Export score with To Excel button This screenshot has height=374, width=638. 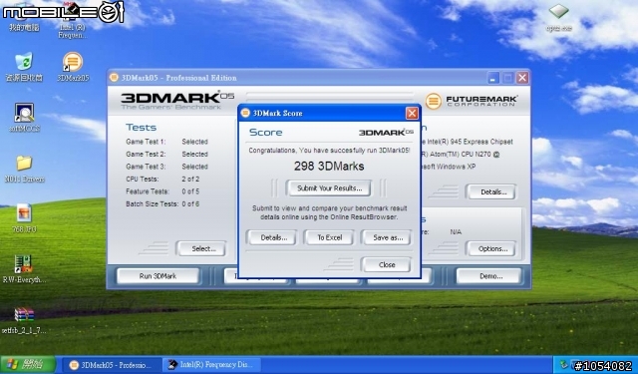pos(330,237)
